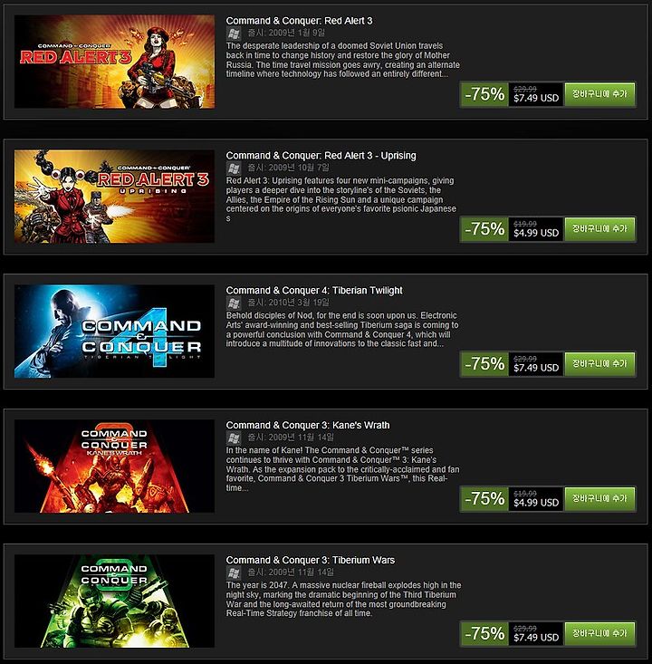Click the Windows platform icon under Red Alert 3
The image size is (652, 664).
point(234,33)
